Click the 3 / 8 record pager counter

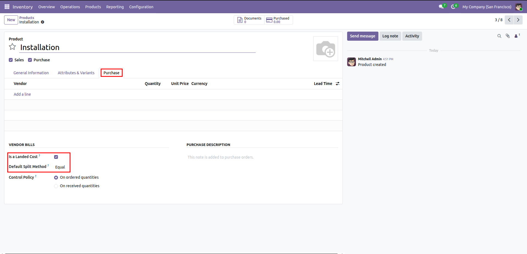pyautogui.click(x=499, y=20)
